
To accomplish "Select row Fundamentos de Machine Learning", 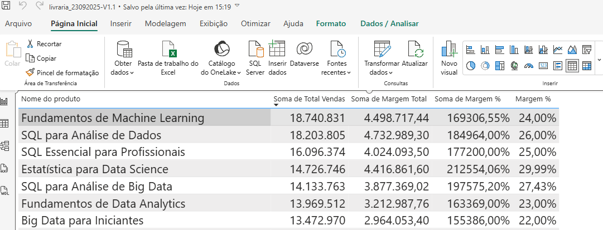I will (288, 118).
